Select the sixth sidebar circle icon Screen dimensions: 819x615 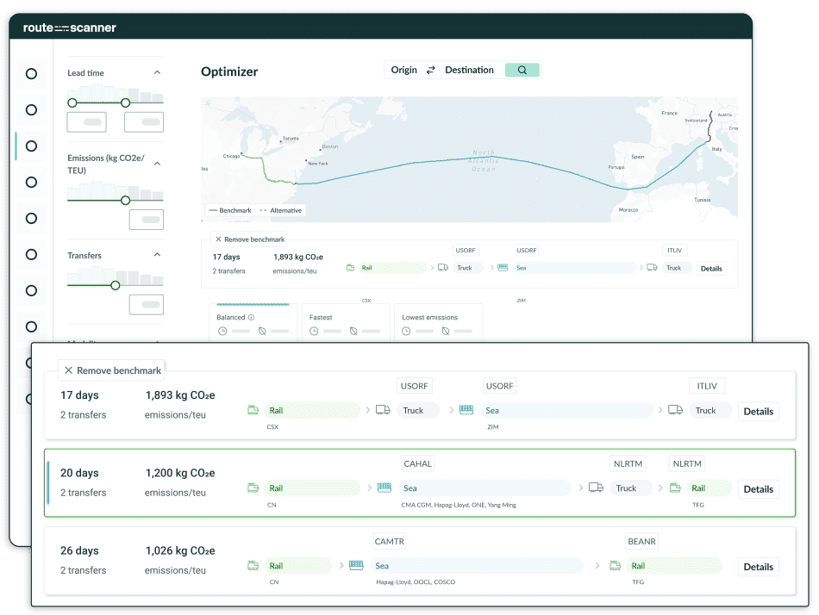click(31, 254)
